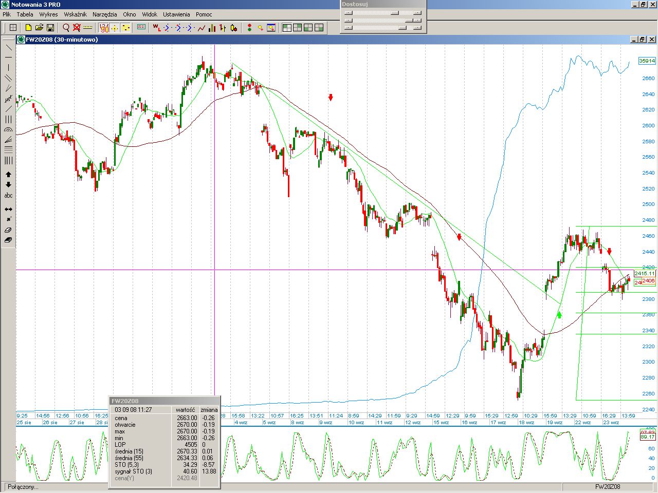This screenshot has height=493, width=658.
Task: Click the save floppy disk icon
Action: tap(50, 28)
